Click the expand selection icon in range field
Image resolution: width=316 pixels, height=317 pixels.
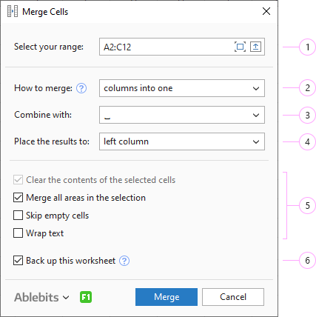coord(240,47)
